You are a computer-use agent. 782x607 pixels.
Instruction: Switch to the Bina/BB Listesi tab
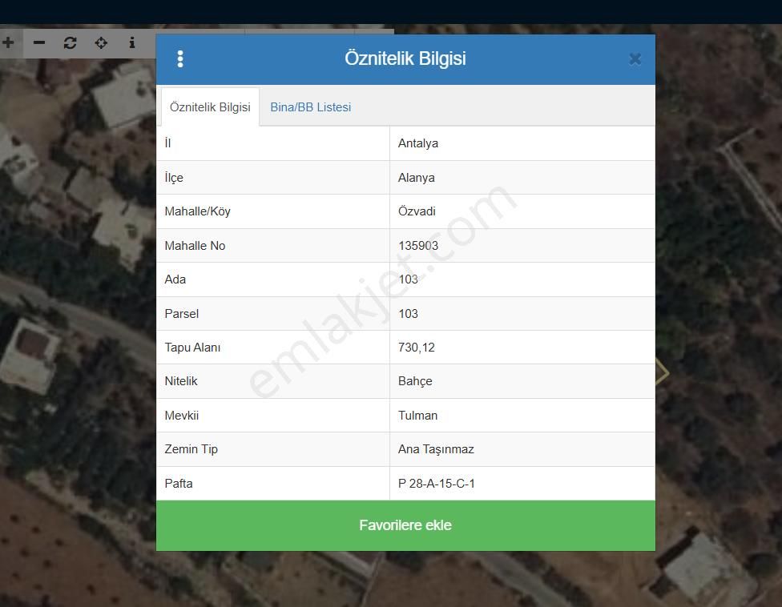click(x=310, y=107)
